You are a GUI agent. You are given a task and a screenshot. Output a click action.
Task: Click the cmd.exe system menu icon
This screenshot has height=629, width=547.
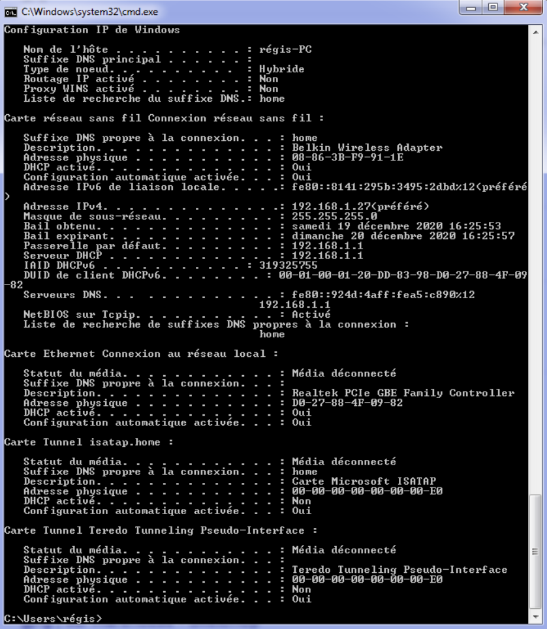10,12
